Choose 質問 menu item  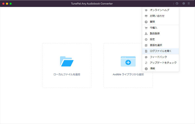click(x=160, y=22)
